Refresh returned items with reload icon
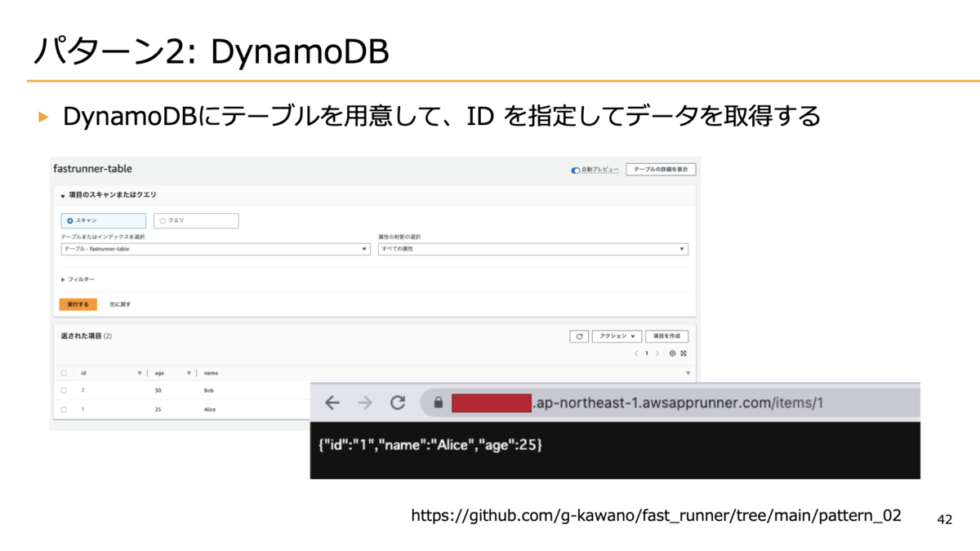 [579, 336]
